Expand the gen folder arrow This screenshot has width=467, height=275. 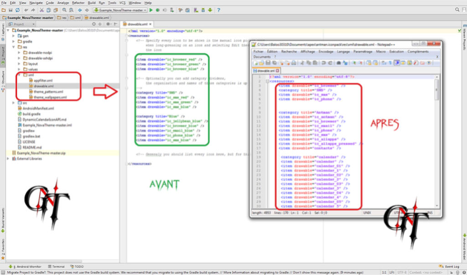tap(13, 36)
